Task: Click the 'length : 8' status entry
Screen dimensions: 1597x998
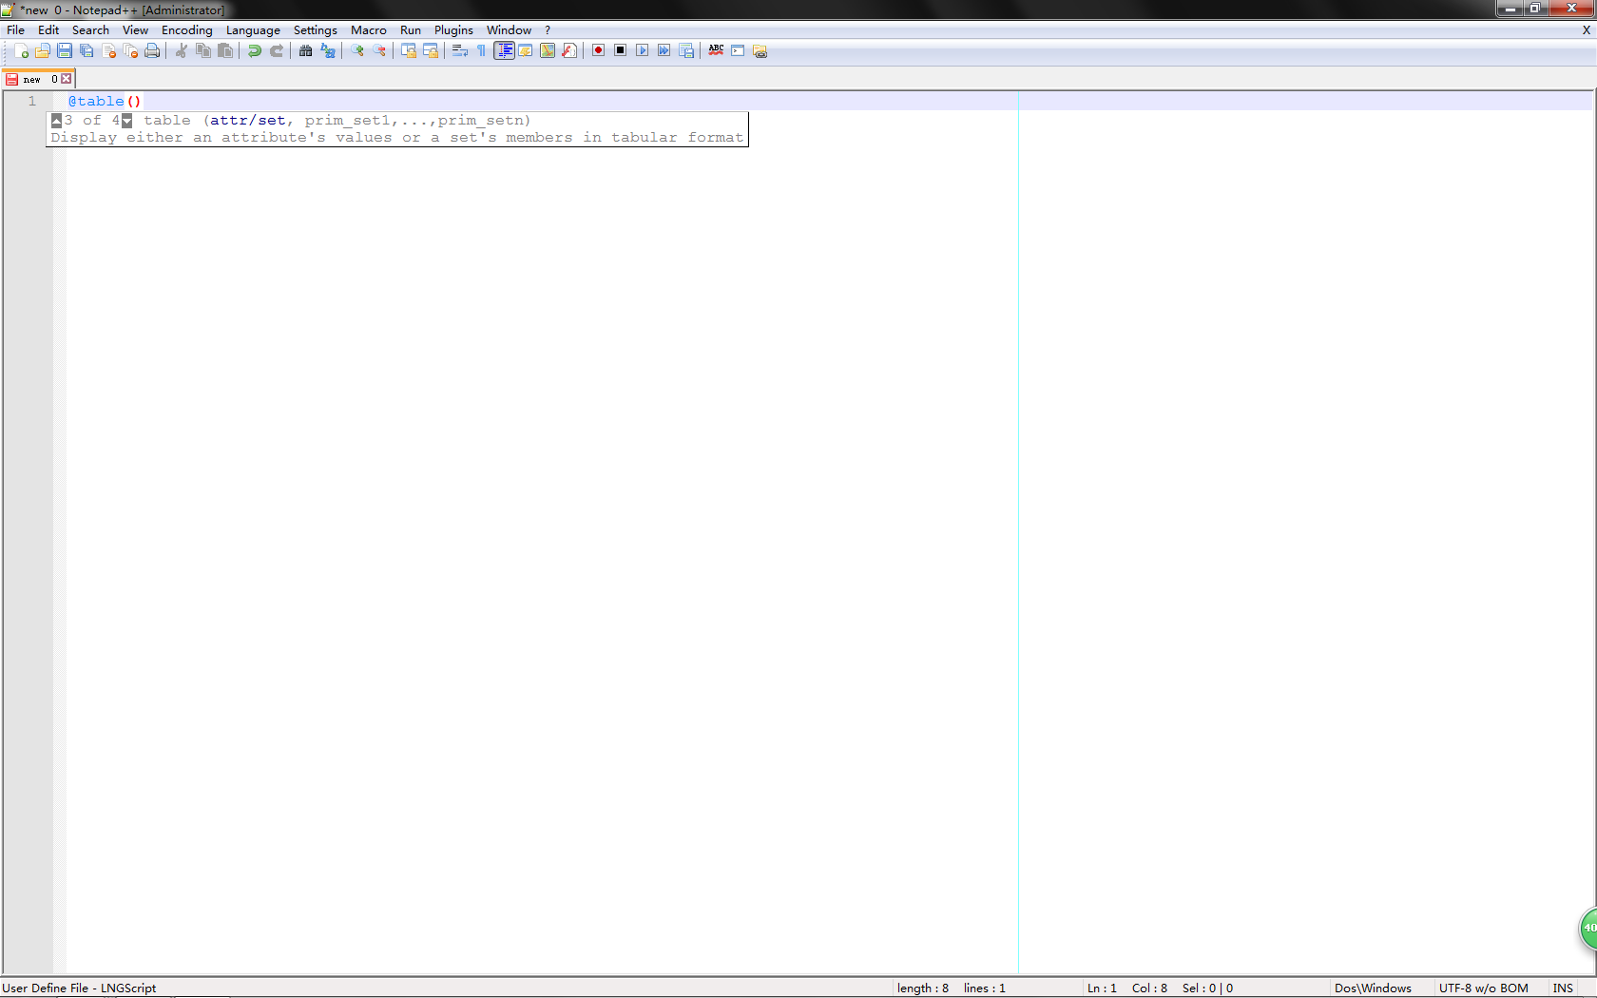Action: pyautogui.click(x=922, y=988)
